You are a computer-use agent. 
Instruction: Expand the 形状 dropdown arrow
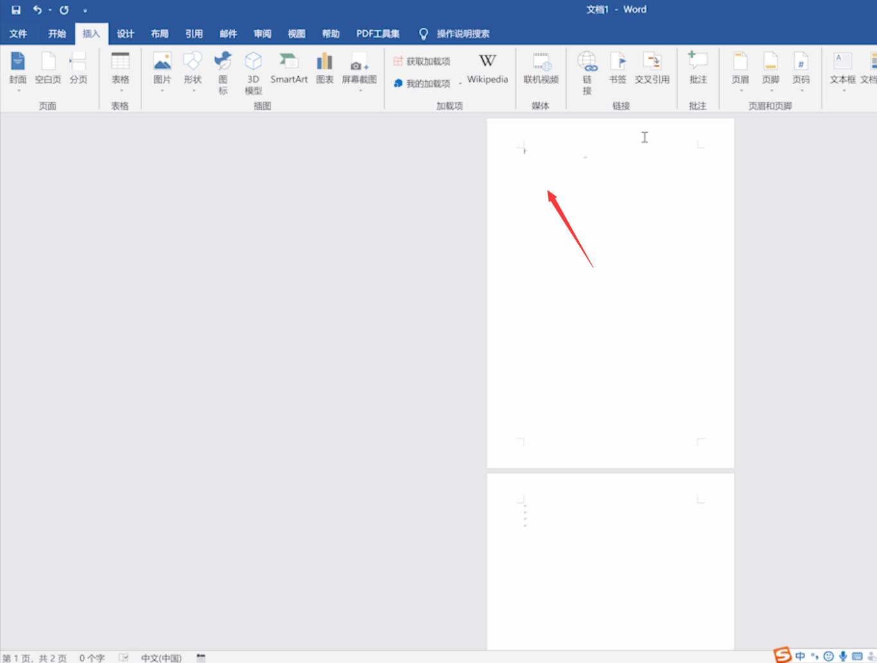(x=193, y=91)
